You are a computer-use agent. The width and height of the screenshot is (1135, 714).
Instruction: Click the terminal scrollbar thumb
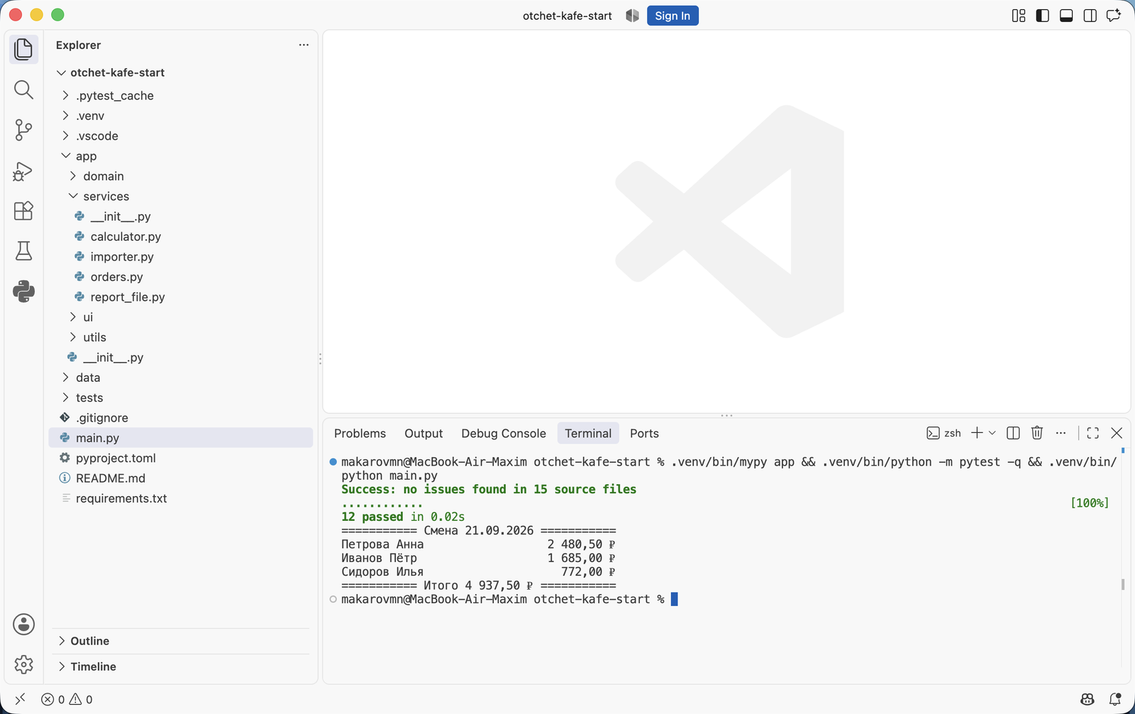pos(1122,584)
